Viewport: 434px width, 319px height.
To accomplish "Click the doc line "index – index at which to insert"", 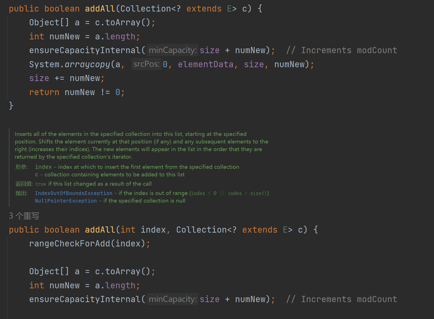I will coord(137,167).
